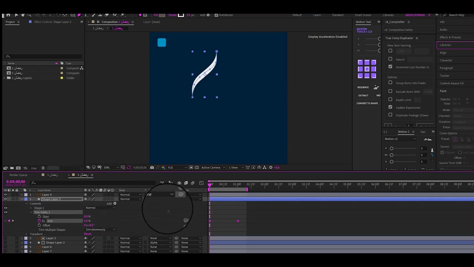Click the center anchor-point square in Motion Tool
This screenshot has height=267, width=474.
point(367,69)
